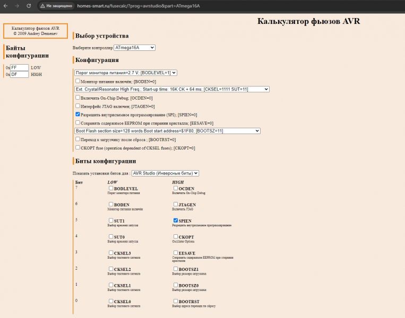Enable the BODEN=0 power monitor checkbox
This screenshot has height=318, width=405.
[x=77, y=81]
